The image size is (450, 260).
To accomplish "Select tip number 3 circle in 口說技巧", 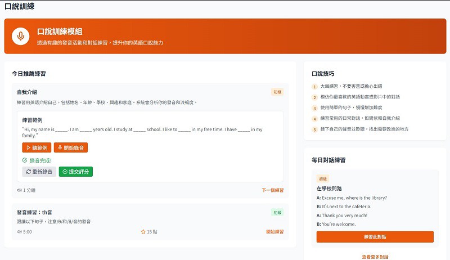I will 315,107.
